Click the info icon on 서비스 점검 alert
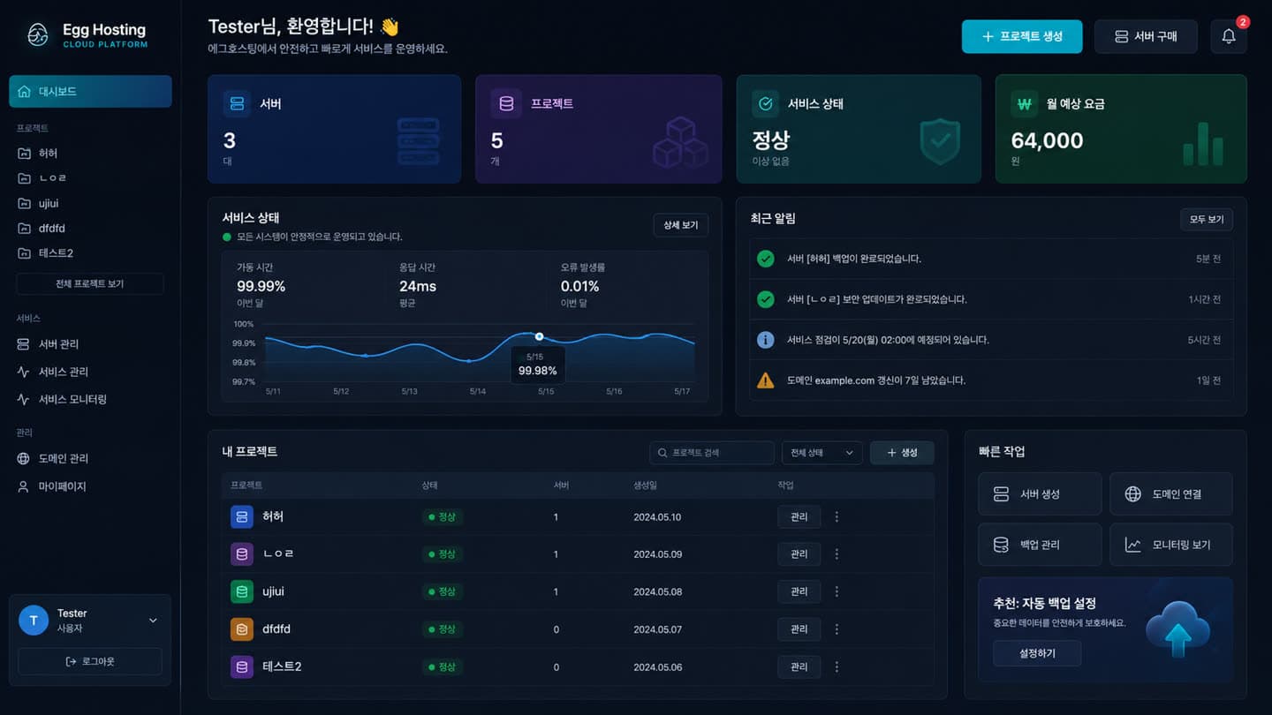Image resolution: width=1272 pixels, height=715 pixels. [x=766, y=340]
